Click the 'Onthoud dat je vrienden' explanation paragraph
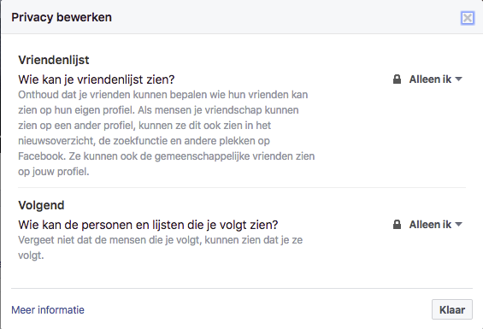Viewport: 483px width, 329px height. [167, 132]
